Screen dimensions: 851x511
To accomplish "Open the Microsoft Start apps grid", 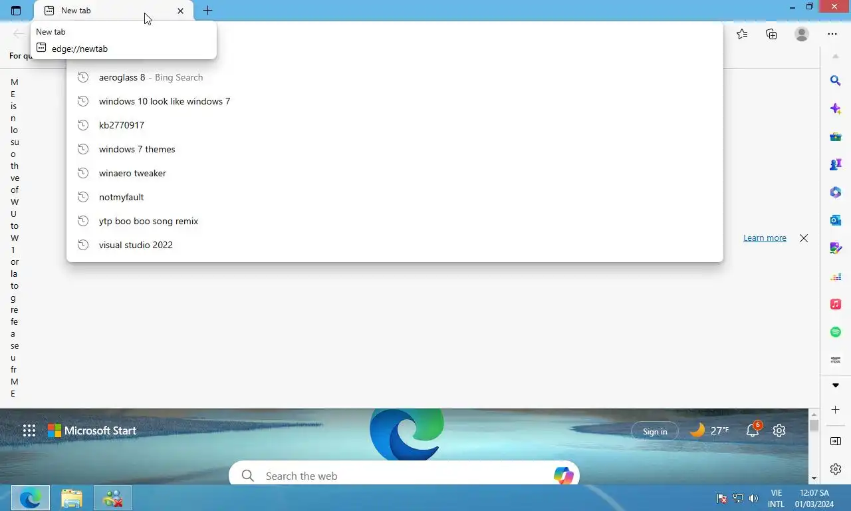I will [x=29, y=430].
